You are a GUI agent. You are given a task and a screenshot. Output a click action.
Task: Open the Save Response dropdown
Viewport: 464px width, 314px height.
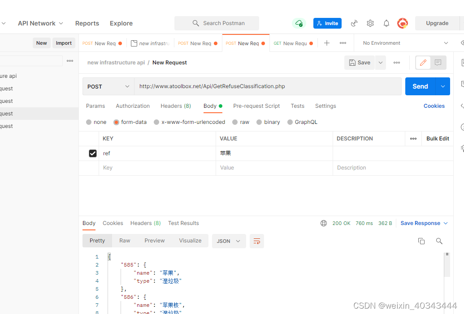coord(423,223)
